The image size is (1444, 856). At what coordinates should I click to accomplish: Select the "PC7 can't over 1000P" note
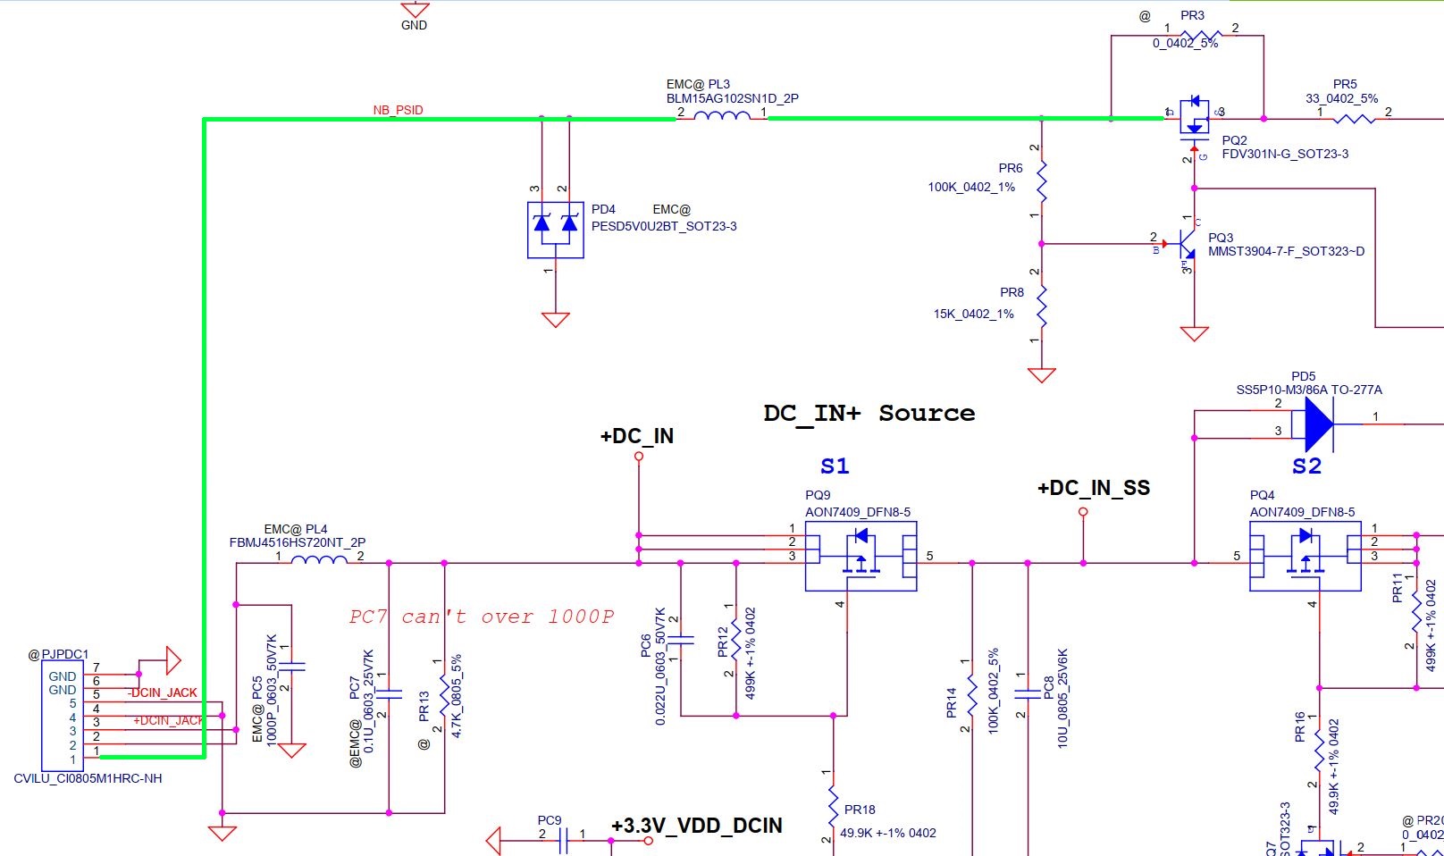click(482, 617)
